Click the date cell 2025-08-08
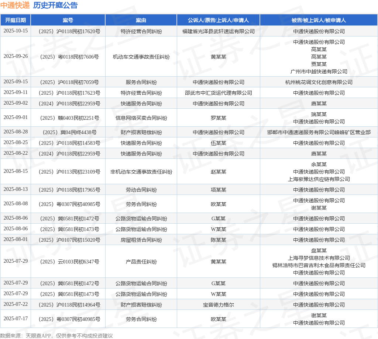 (16, 203)
